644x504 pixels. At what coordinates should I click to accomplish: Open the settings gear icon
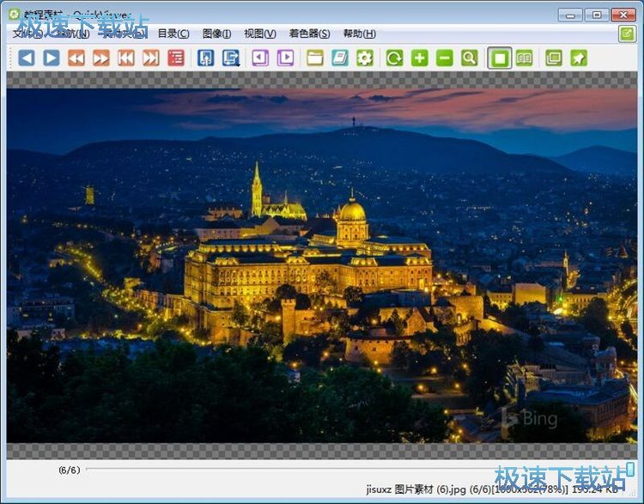click(365, 58)
